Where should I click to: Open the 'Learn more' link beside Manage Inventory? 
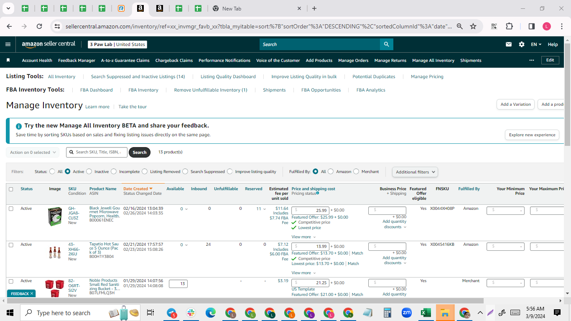coord(97,107)
